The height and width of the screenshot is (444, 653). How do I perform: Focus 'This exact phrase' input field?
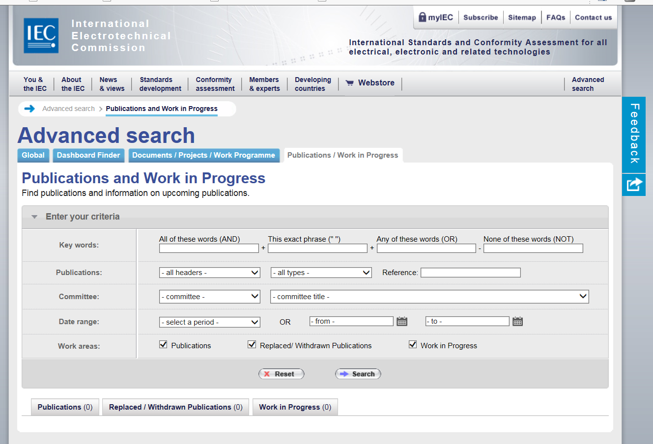[x=317, y=249]
